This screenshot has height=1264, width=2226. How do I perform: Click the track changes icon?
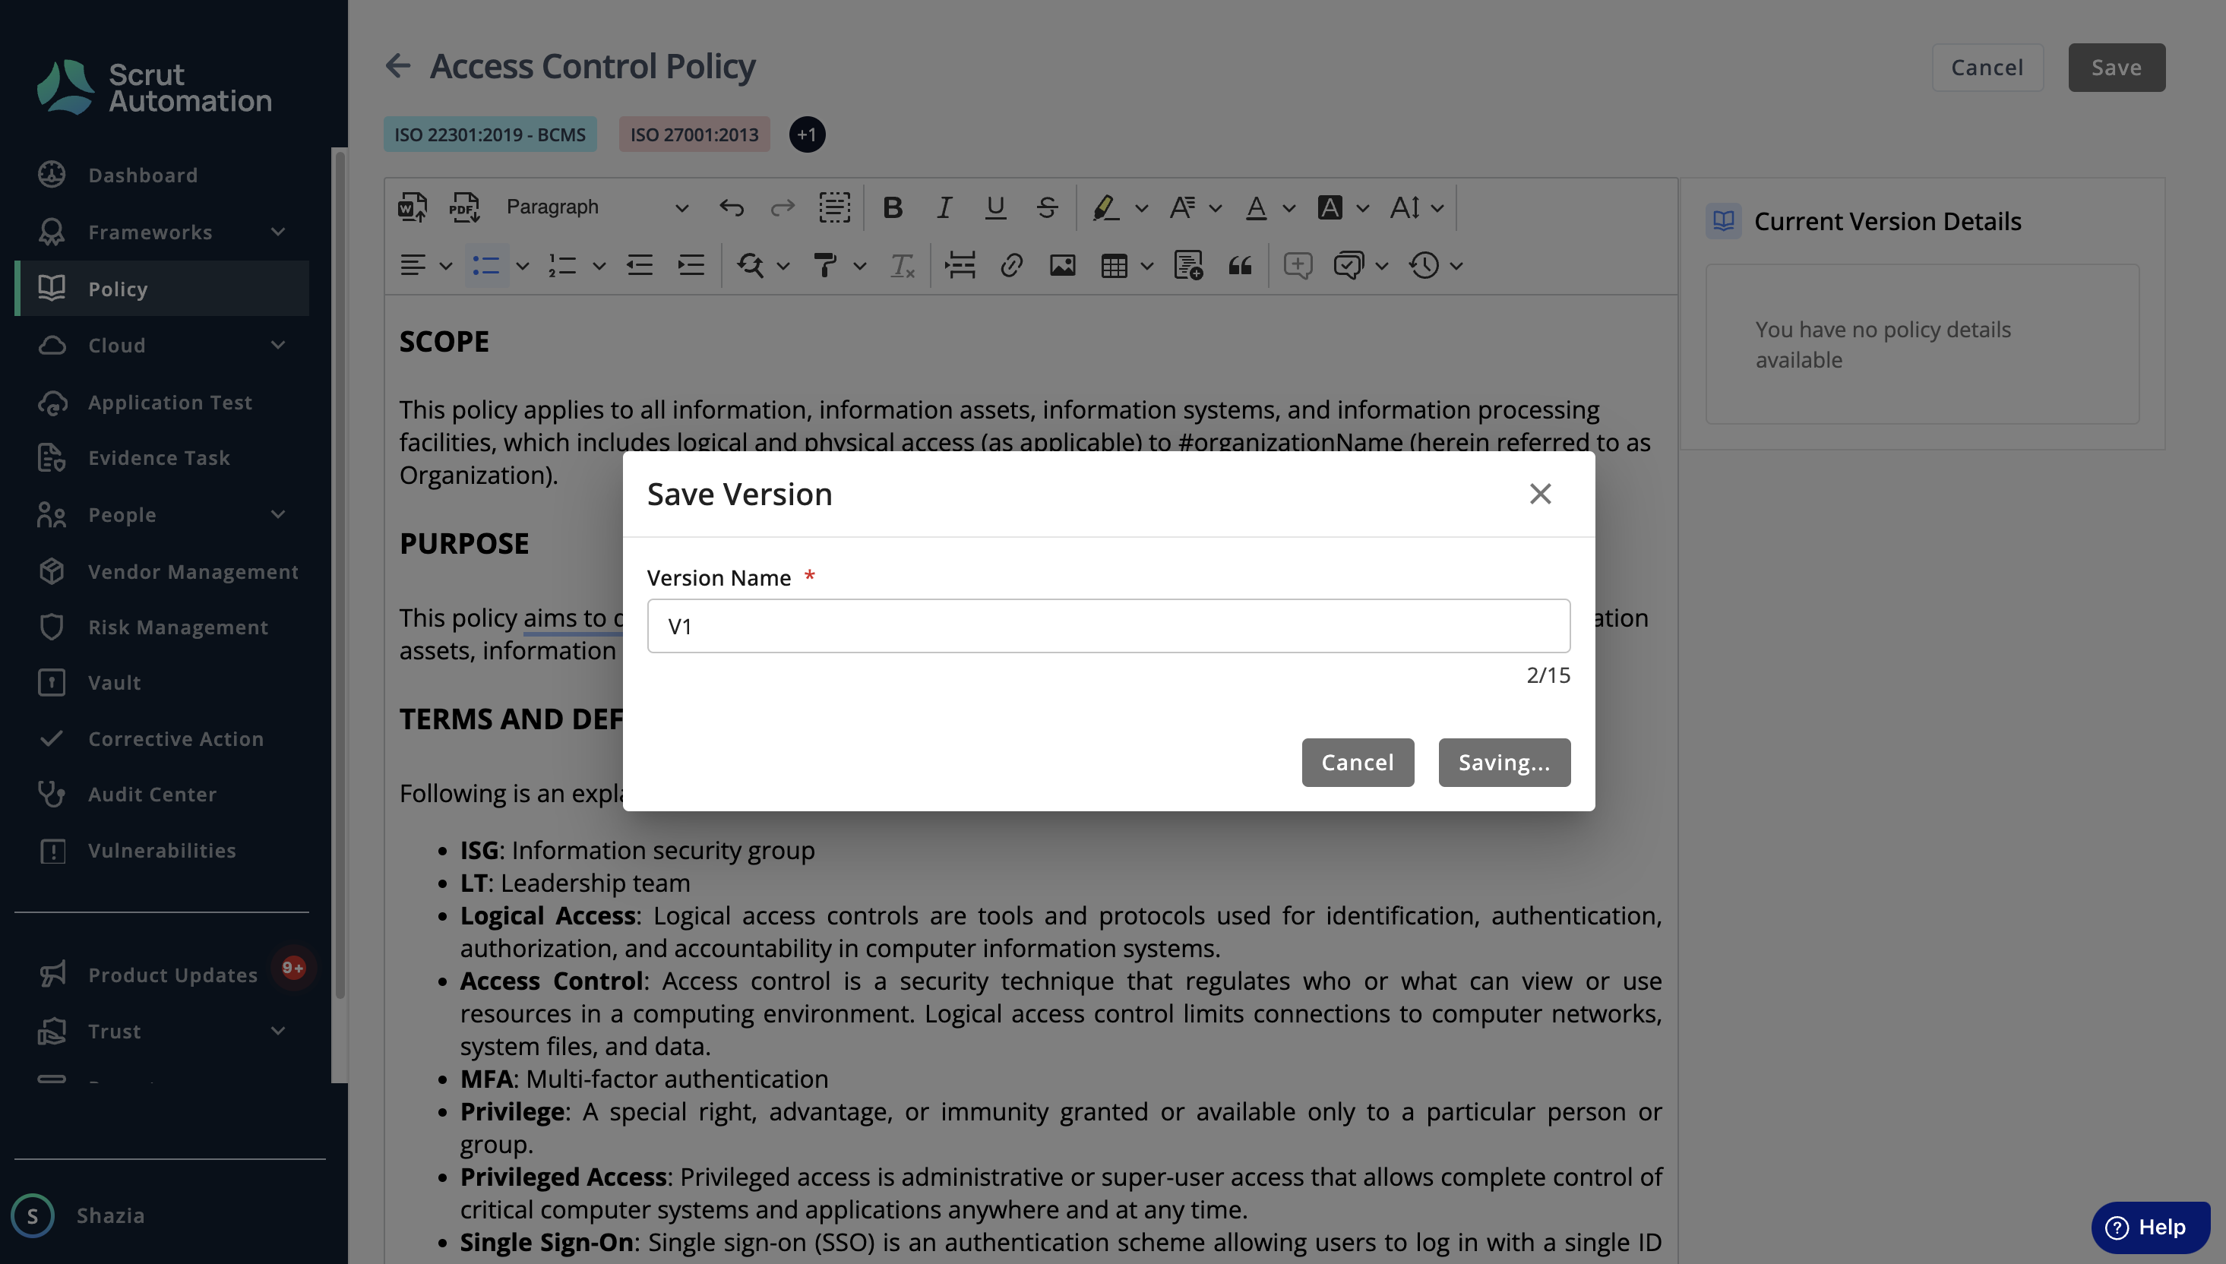pyautogui.click(x=1349, y=266)
